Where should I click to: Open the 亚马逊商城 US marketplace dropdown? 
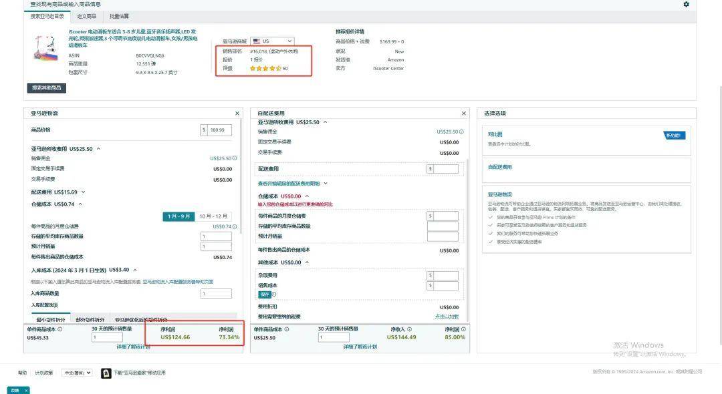[x=271, y=41]
